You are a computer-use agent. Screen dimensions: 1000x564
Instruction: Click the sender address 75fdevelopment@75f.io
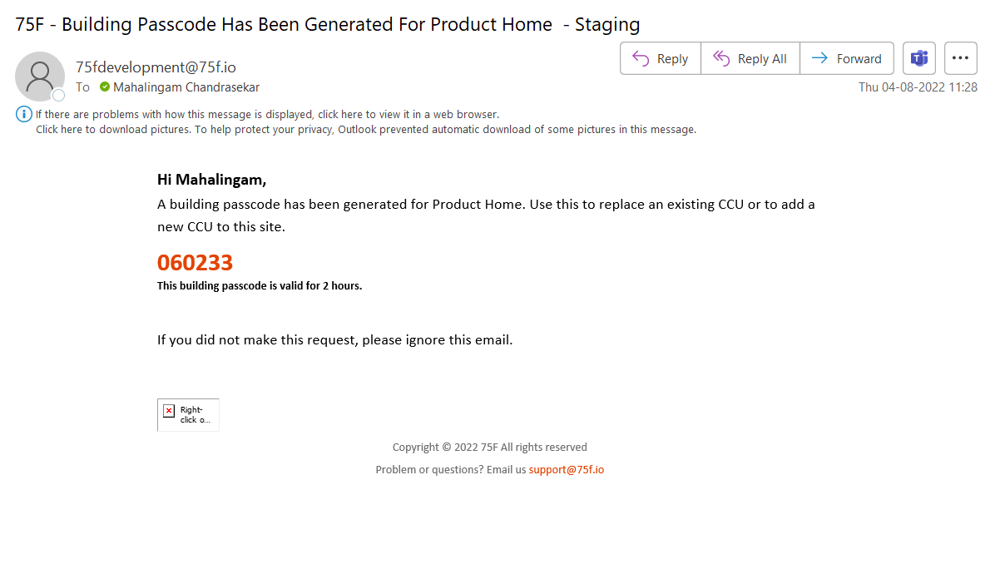(156, 67)
